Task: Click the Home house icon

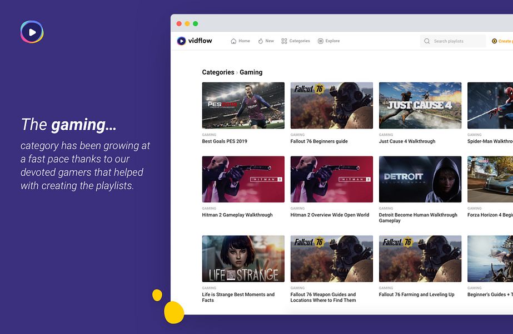Action: click(x=233, y=41)
